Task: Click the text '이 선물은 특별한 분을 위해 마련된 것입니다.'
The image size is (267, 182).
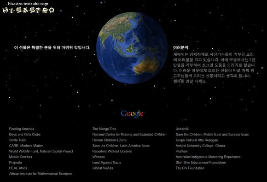Action: (x=52, y=47)
